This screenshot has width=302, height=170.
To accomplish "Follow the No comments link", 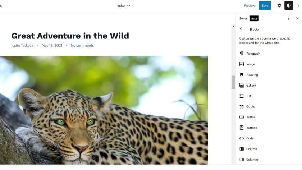I will click(x=82, y=45).
